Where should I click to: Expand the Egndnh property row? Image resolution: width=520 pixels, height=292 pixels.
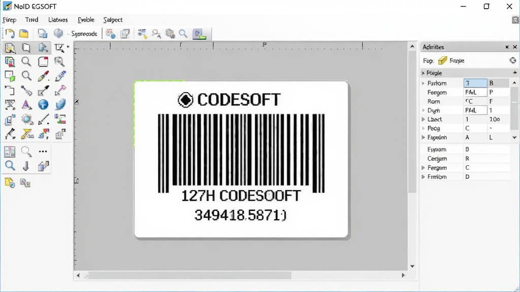coord(423,137)
